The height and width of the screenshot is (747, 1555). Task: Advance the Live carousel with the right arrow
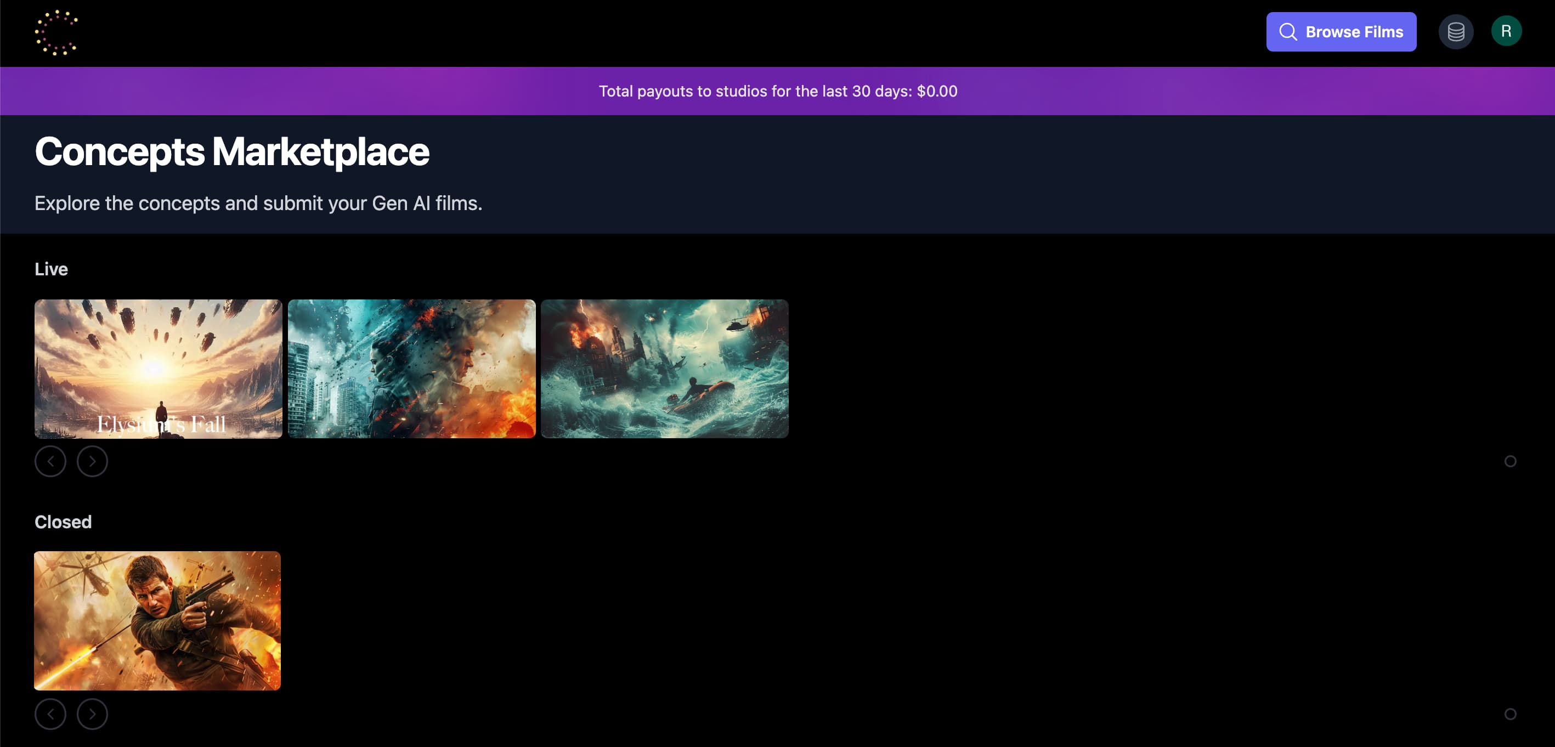pos(92,461)
